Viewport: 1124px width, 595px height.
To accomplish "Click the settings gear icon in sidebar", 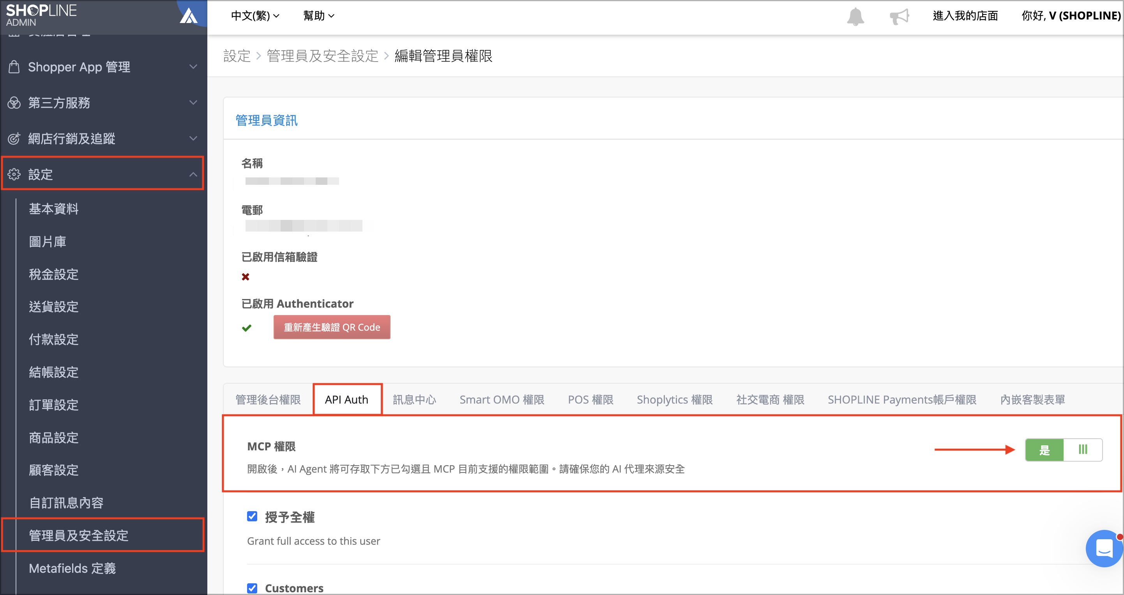I will pos(14,174).
